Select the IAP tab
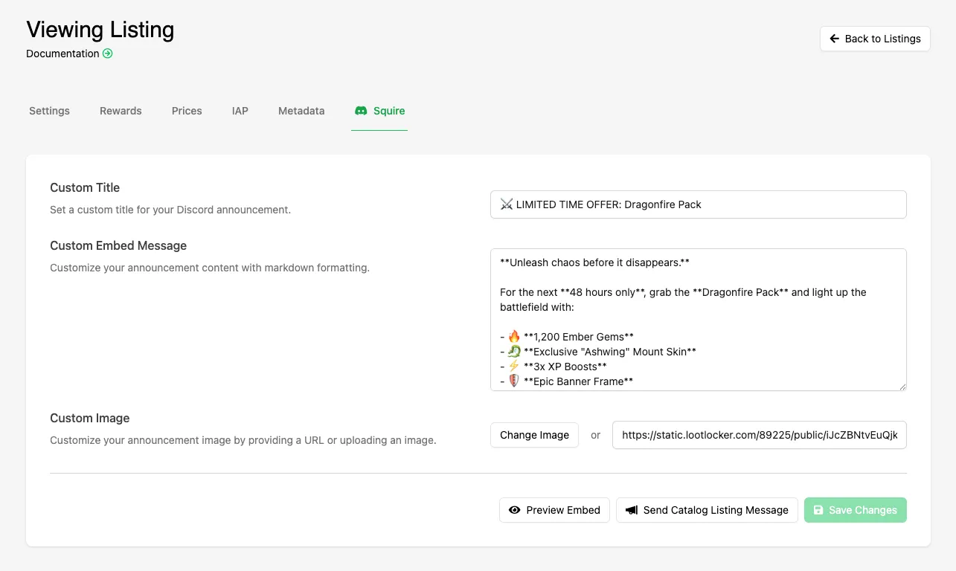 click(240, 111)
